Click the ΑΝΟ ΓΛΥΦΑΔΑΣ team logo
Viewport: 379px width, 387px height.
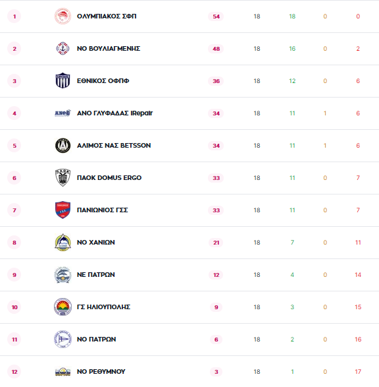[x=63, y=113]
